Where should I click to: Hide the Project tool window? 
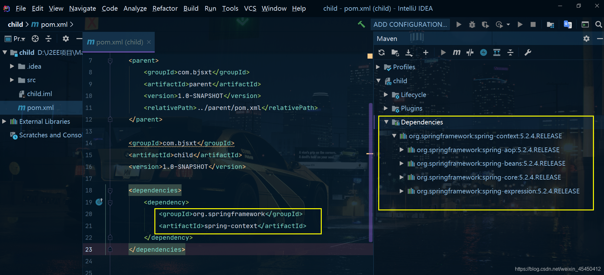79,38
